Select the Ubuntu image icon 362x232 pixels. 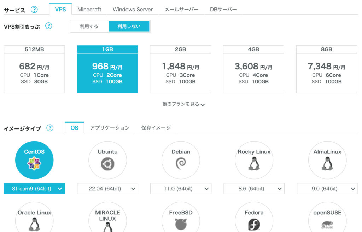pos(107,160)
